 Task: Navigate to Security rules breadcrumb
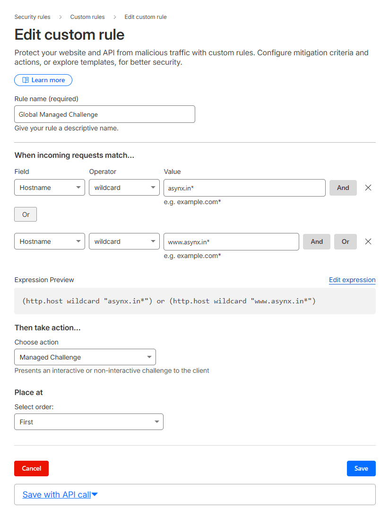click(32, 17)
